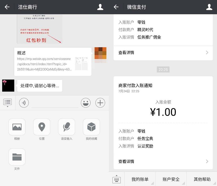Tap the 微信支付 header title
217x186 pixels.
pos(136,7)
